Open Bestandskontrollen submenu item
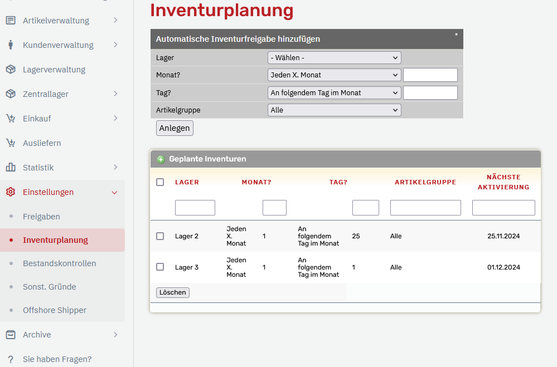Screen dimensions: 557x367 (59, 263)
